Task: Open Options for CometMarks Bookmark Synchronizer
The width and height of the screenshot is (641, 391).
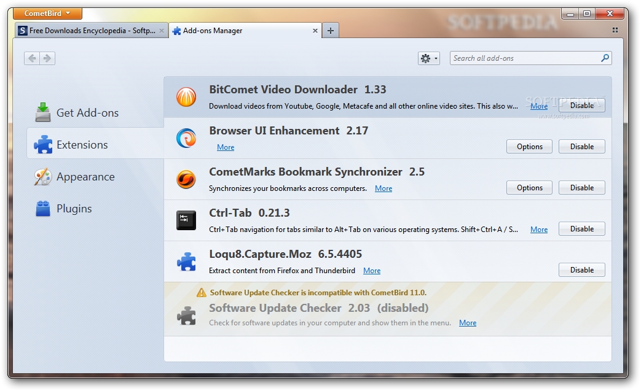Action: click(x=529, y=188)
